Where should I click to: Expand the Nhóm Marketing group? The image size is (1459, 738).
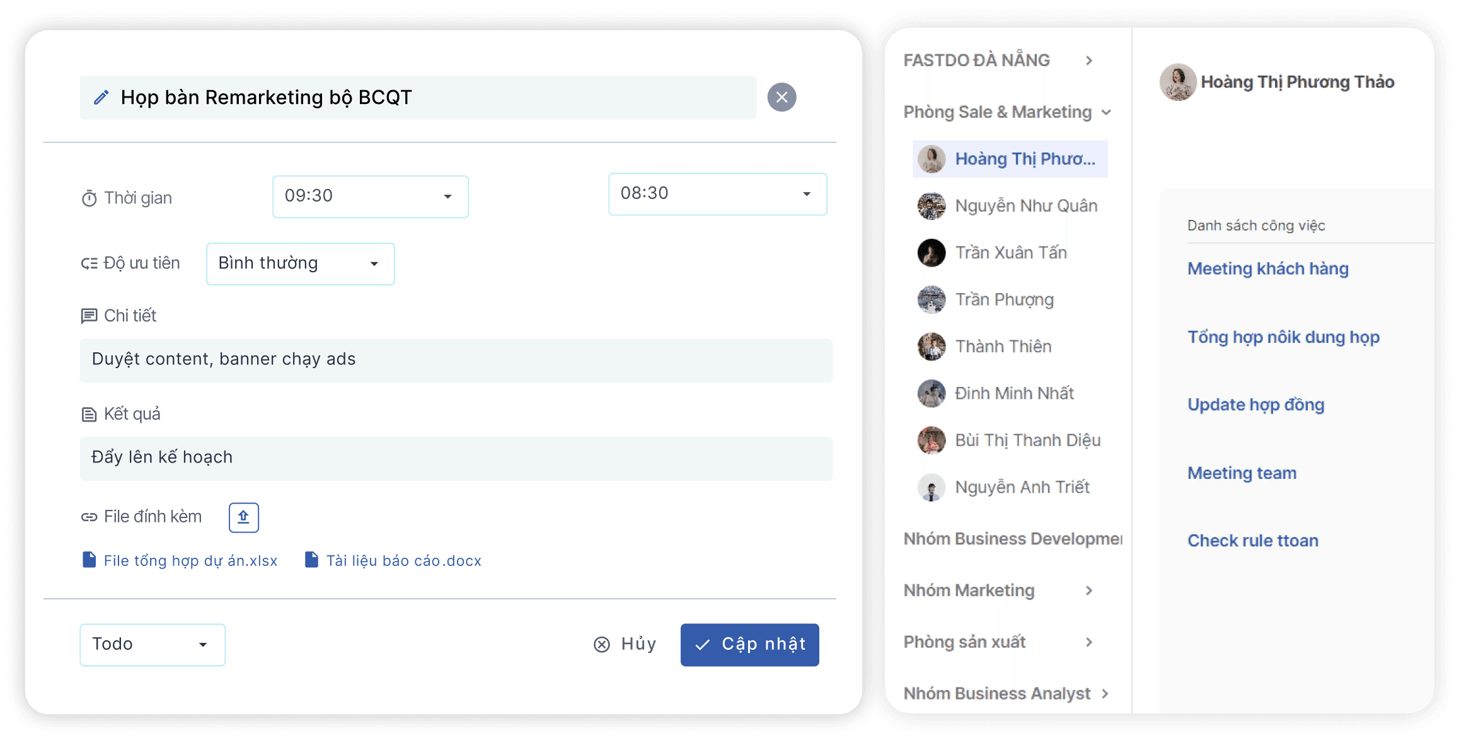point(1089,591)
